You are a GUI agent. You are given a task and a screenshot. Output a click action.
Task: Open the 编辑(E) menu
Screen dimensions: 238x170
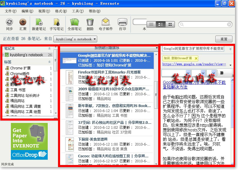27,11
